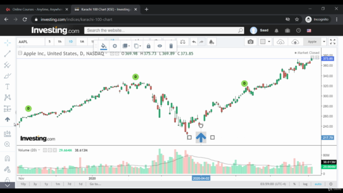This screenshot has height=193, width=343.
Task: Load chart layout from cloud
Action: (x=280, y=42)
